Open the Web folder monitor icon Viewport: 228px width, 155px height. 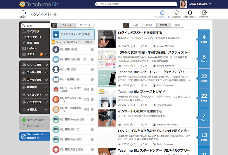coord(56,139)
